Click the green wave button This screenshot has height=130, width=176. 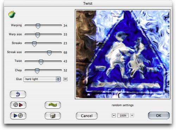point(53,105)
